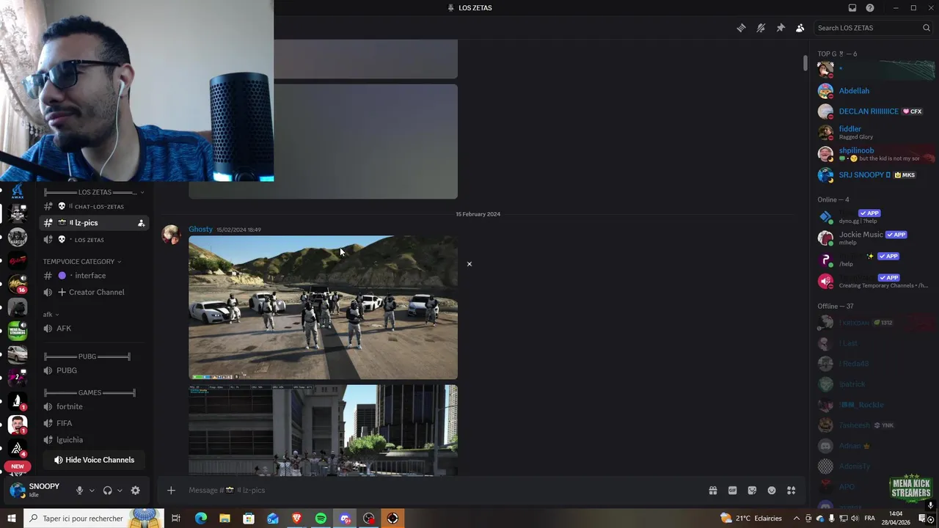The image size is (939, 528).
Task: Join the AFK voice channel
Action: (x=94, y=329)
